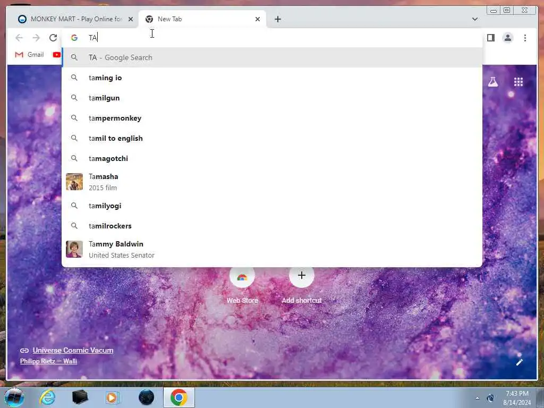Open the Google apps grid
Screen dimensions: 544x408
pos(518,82)
